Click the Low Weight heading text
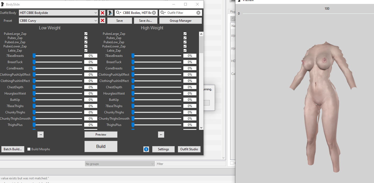The height and width of the screenshot is (183, 374). 50,28
